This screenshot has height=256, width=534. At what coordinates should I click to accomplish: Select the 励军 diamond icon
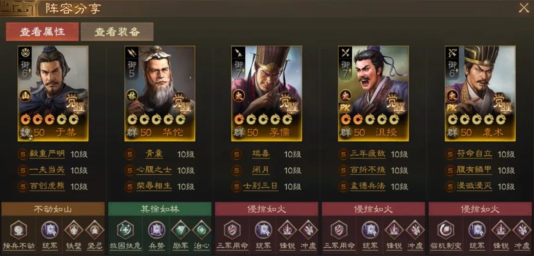pos(180,230)
